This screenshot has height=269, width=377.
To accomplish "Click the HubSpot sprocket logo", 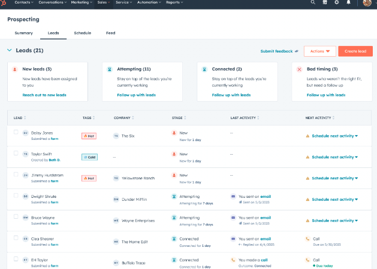I will click(4, 2).
